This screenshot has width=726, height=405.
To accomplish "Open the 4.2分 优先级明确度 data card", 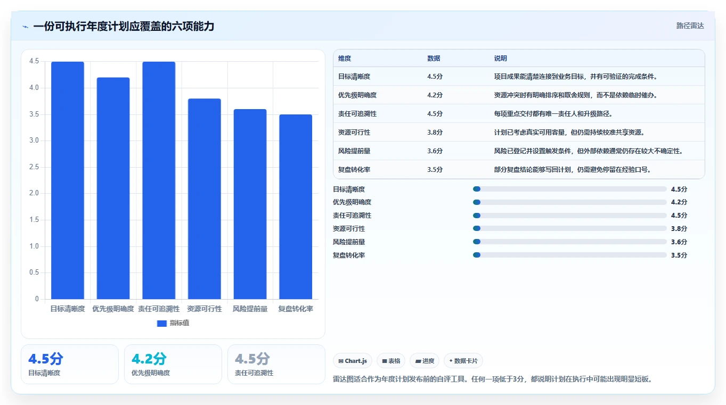I will (x=173, y=364).
